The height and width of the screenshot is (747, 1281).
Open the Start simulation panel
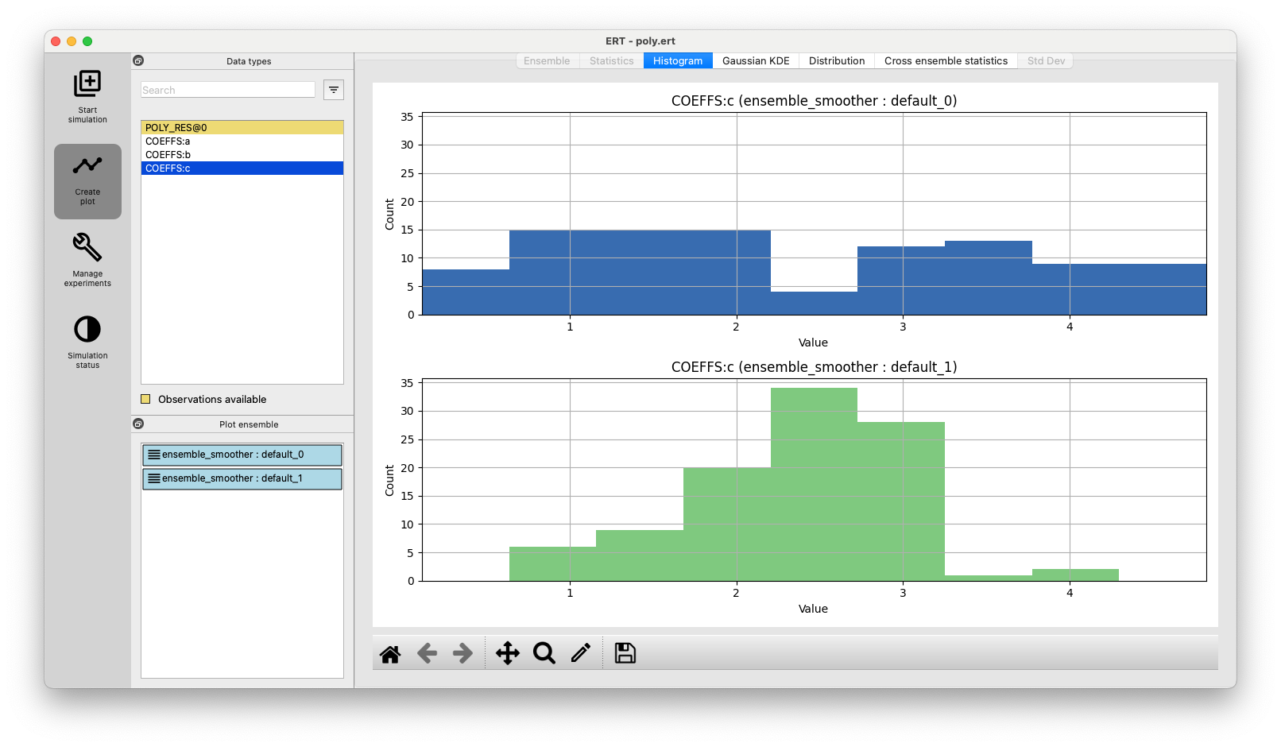tap(87, 97)
